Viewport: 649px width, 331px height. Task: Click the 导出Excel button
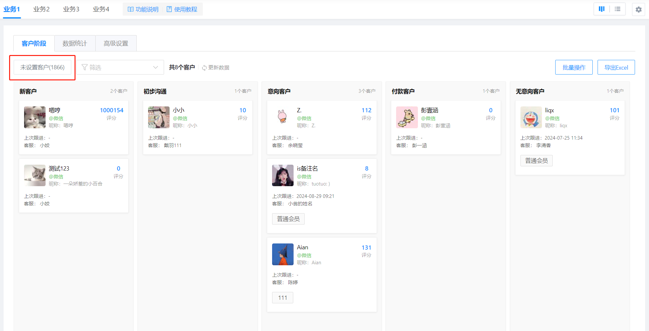coord(616,67)
